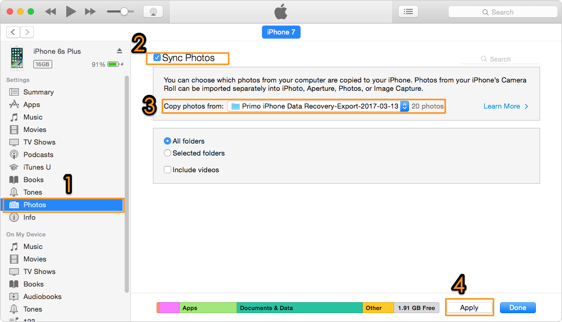The width and height of the screenshot is (562, 322).
Task: Click the play button
Action: point(70,11)
